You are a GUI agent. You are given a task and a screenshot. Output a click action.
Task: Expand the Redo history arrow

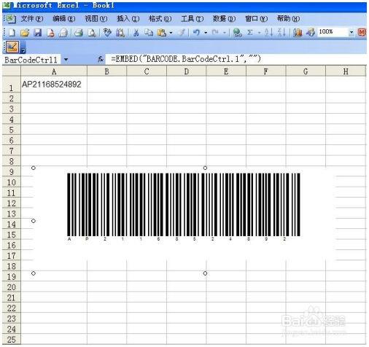[225, 32]
